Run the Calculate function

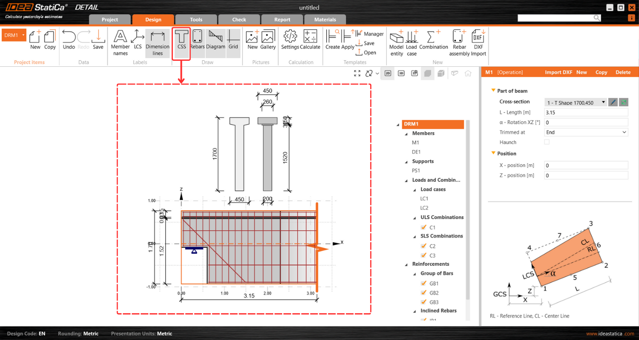(311, 42)
